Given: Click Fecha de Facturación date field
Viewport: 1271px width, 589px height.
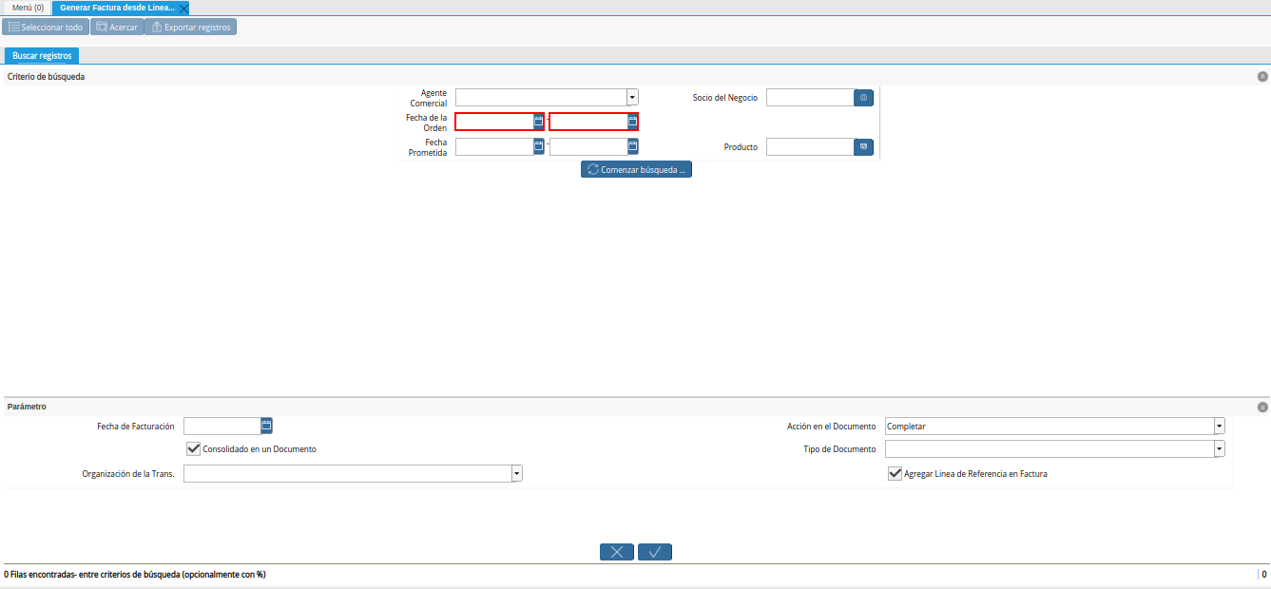Looking at the screenshot, I should coord(222,426).
